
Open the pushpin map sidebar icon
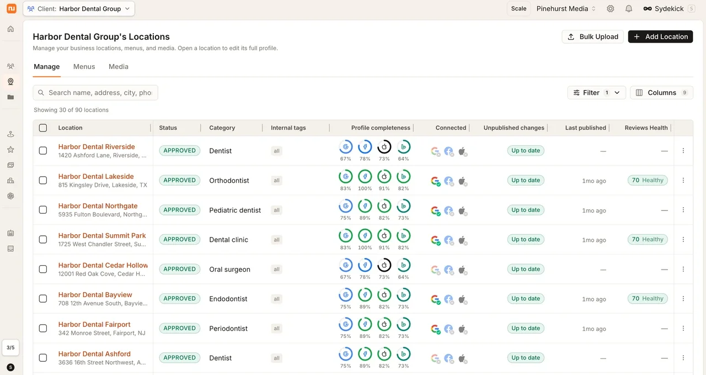pos(10,134)
